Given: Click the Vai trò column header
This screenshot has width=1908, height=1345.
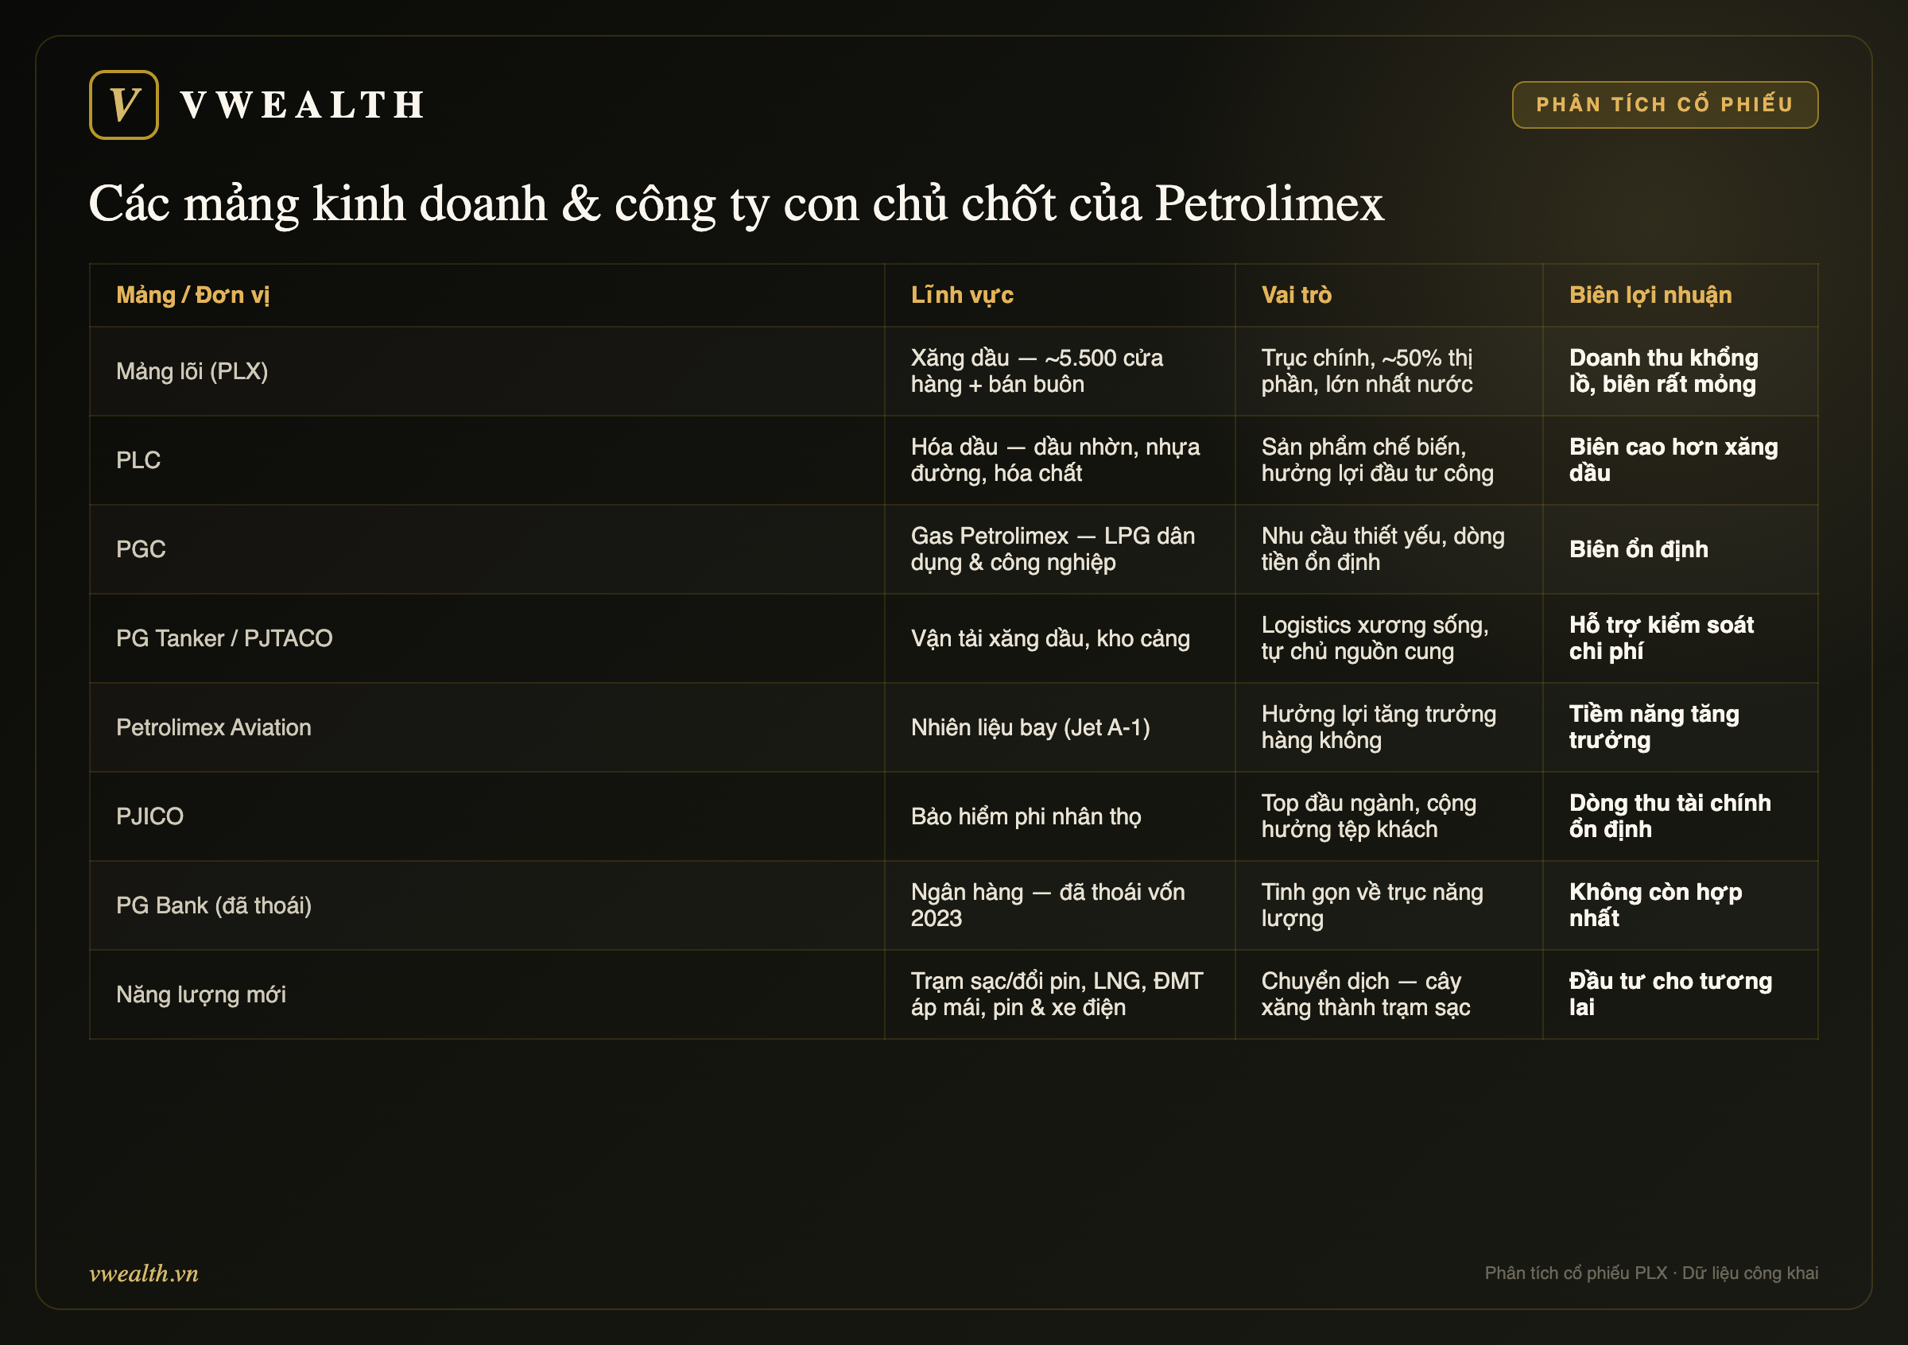Looking at the screenshot, I should 1296,295.
